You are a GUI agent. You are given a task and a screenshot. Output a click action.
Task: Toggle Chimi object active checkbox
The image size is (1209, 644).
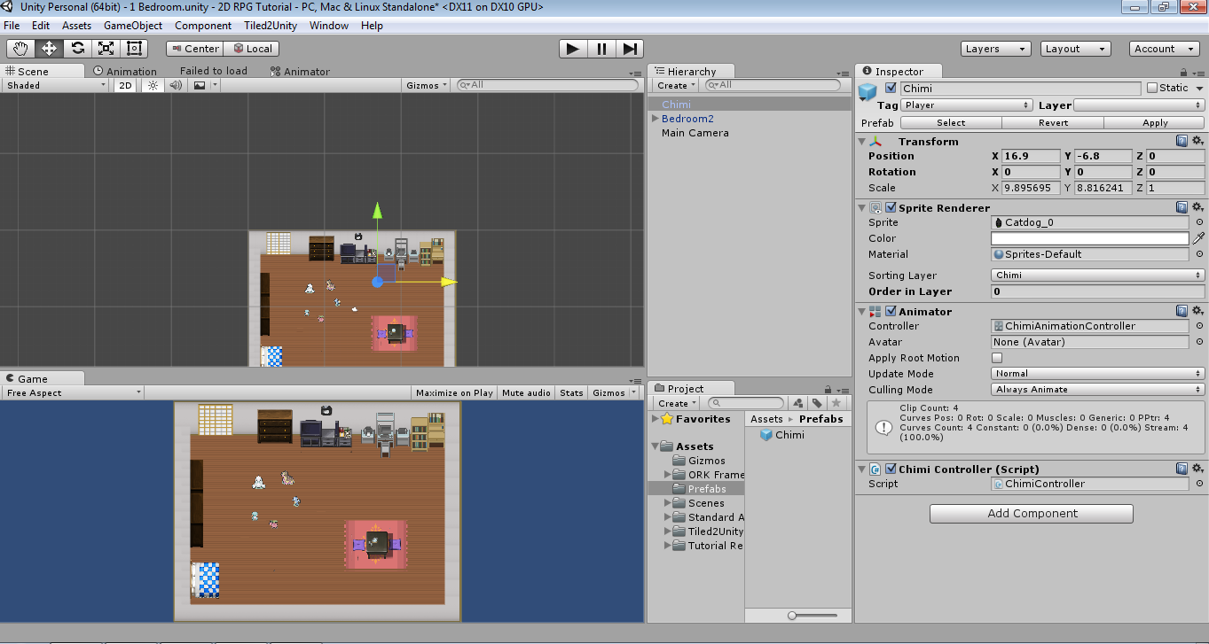[891, 88]
